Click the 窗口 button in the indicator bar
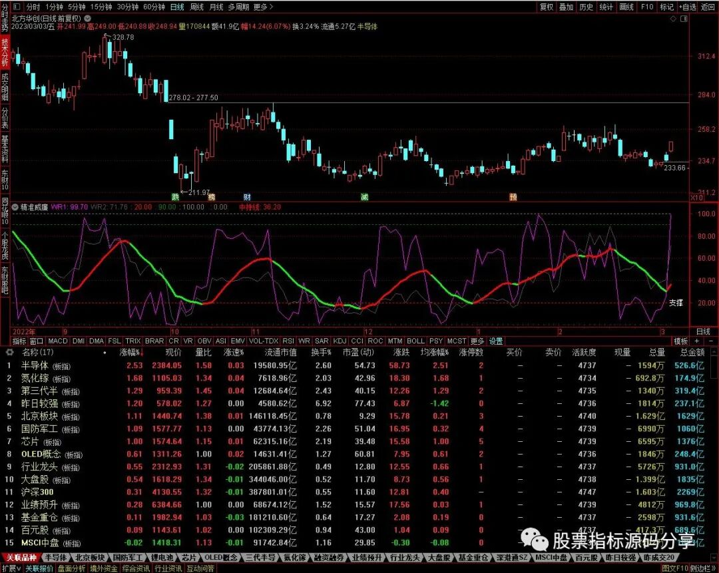Image resolution: width=719 pixels, height=573 pixels. (36, 341)
